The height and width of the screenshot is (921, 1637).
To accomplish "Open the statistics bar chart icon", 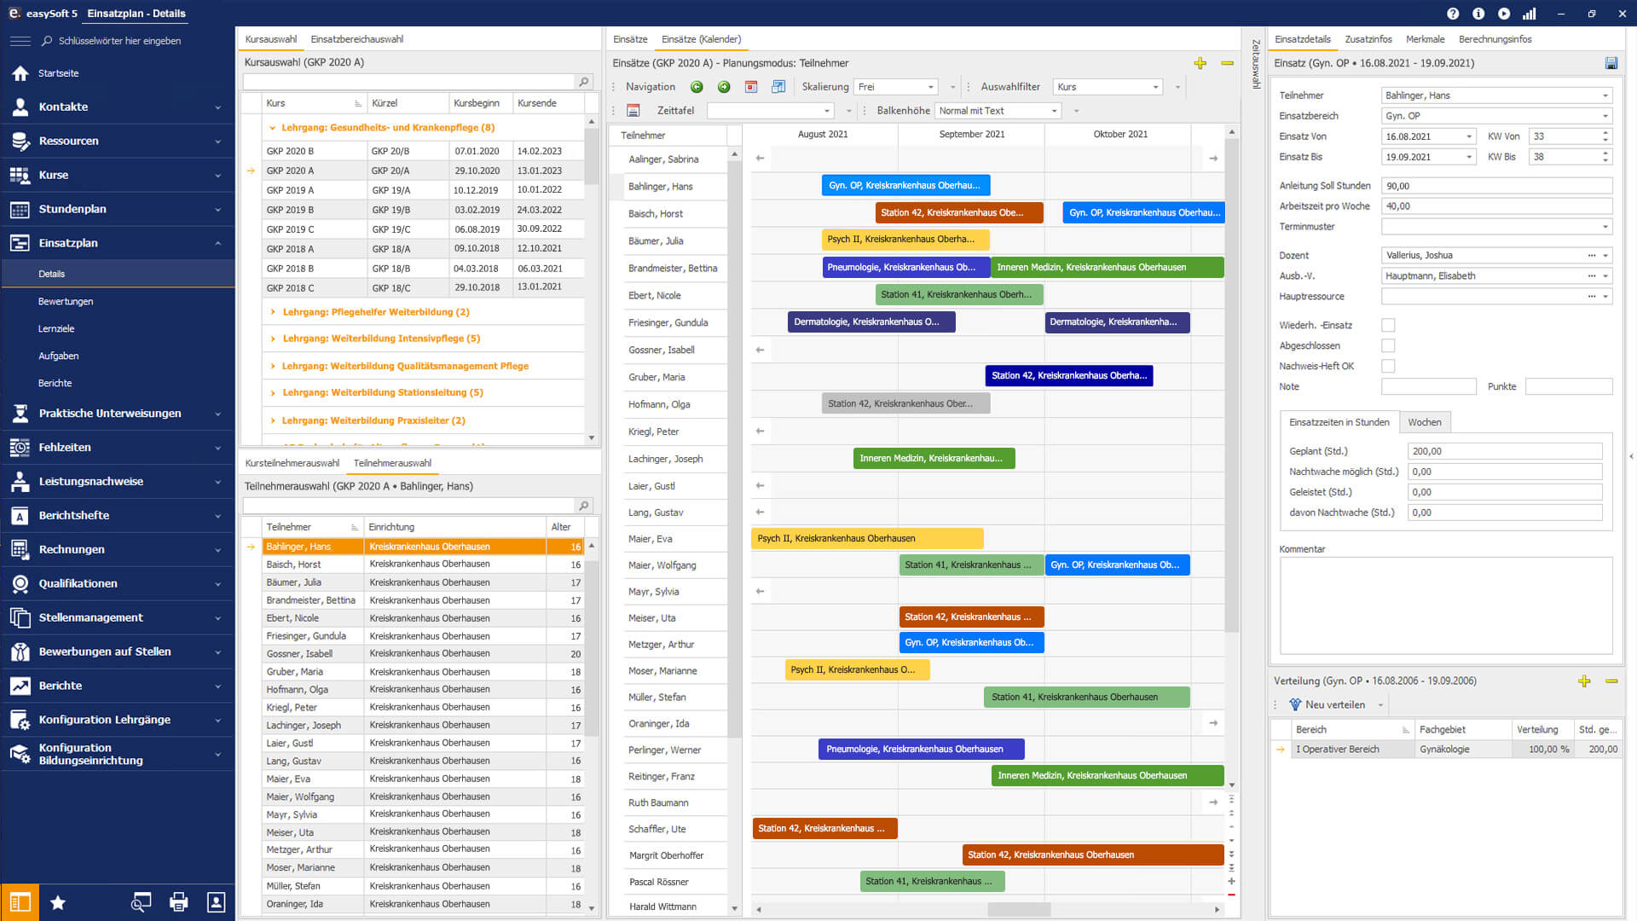I will pyautogui.click(x=1530, y=14).
